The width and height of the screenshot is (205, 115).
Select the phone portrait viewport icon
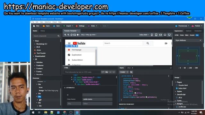point(152,35)
